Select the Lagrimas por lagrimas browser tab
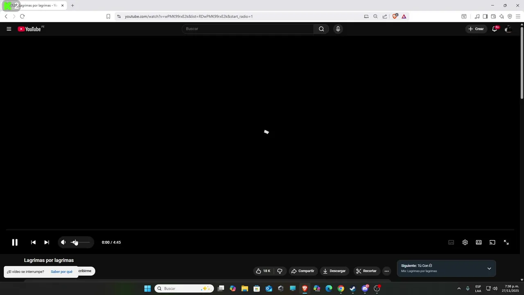This screenshot has width=524, height=295. [35, 5]
